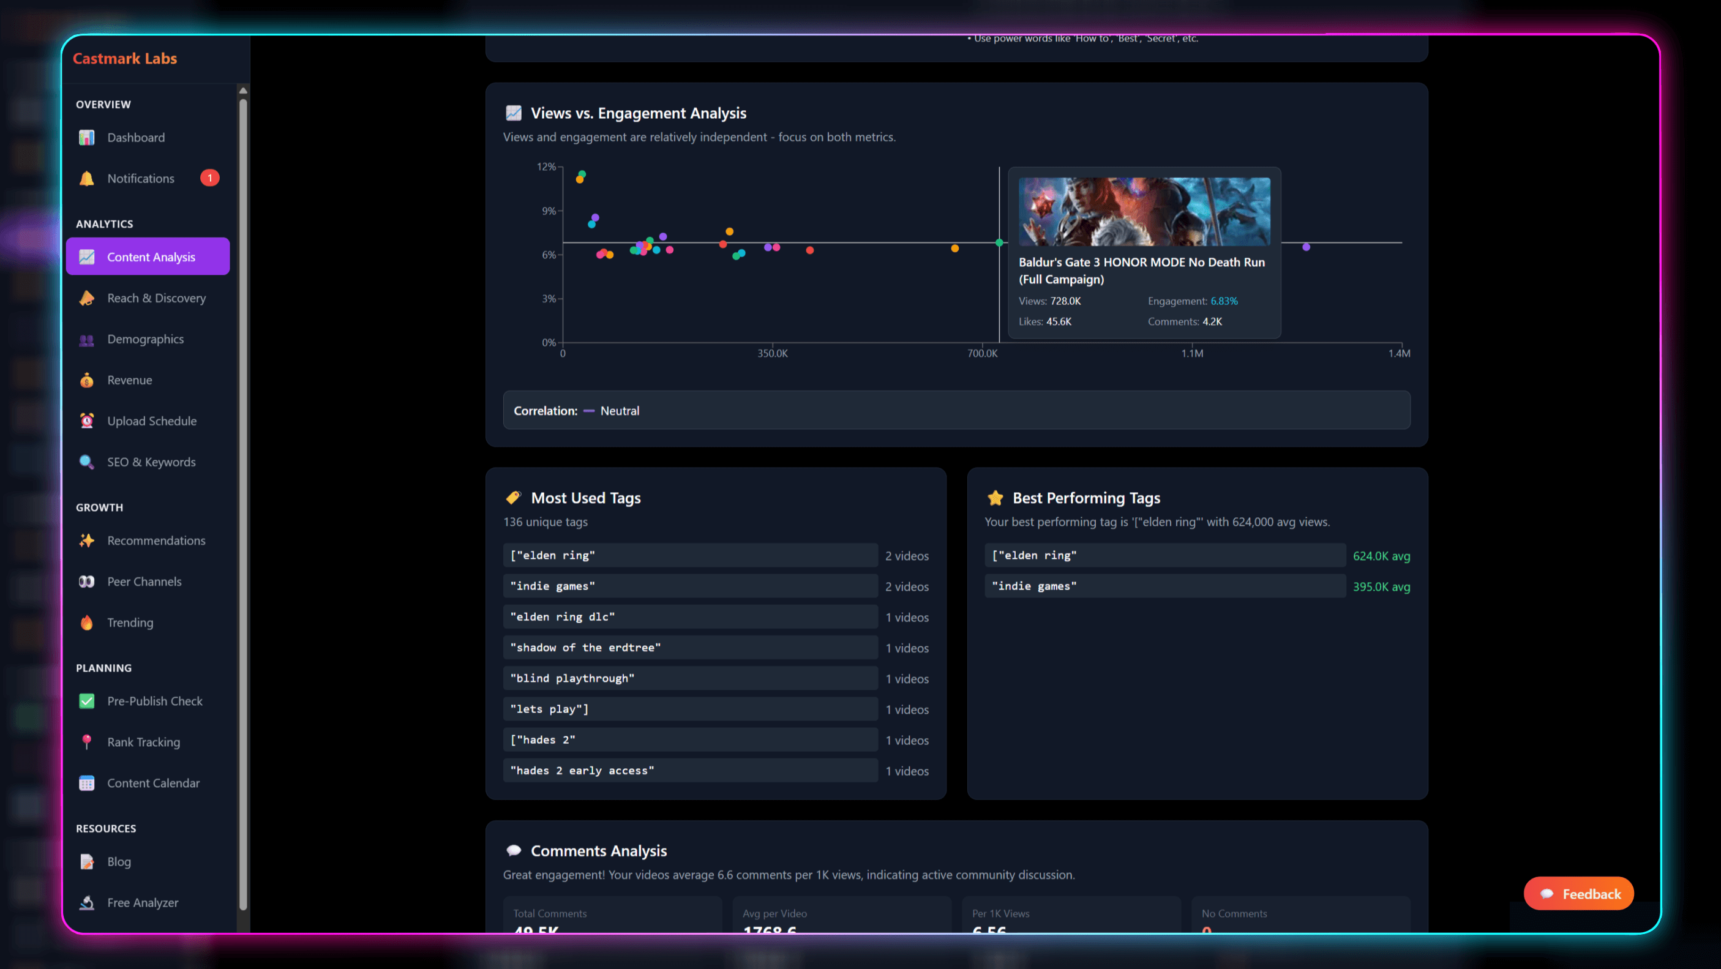Click the Baldur's Gate 3 video thumbnail

(1144, 212)
